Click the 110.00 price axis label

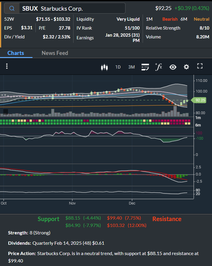pos(201,81)
